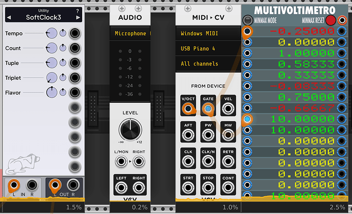Click the input jack for 0.58333 row
The width and height of the screenshot is (352, 214).
coord(247,64)
